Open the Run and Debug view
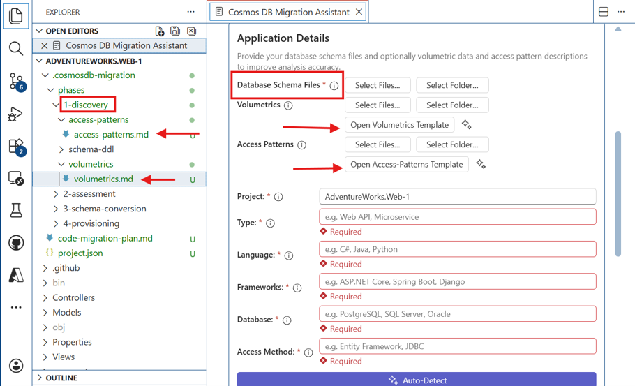This screenshot has height=386, width=635. [x=15, y=114]
